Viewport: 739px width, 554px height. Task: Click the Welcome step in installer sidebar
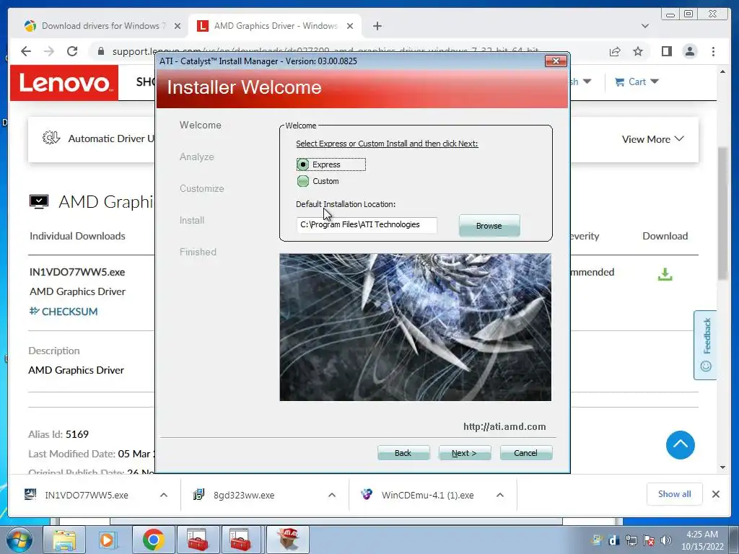201,125
